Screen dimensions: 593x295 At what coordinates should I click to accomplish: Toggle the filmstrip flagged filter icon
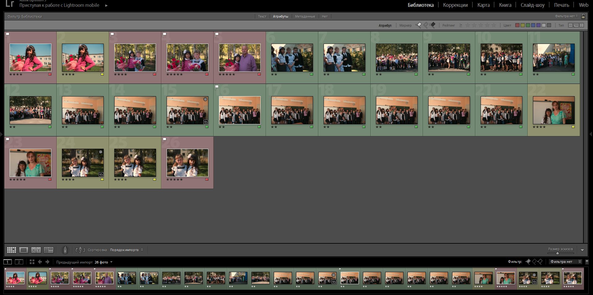pyautogui.click(x=528, y=262)
